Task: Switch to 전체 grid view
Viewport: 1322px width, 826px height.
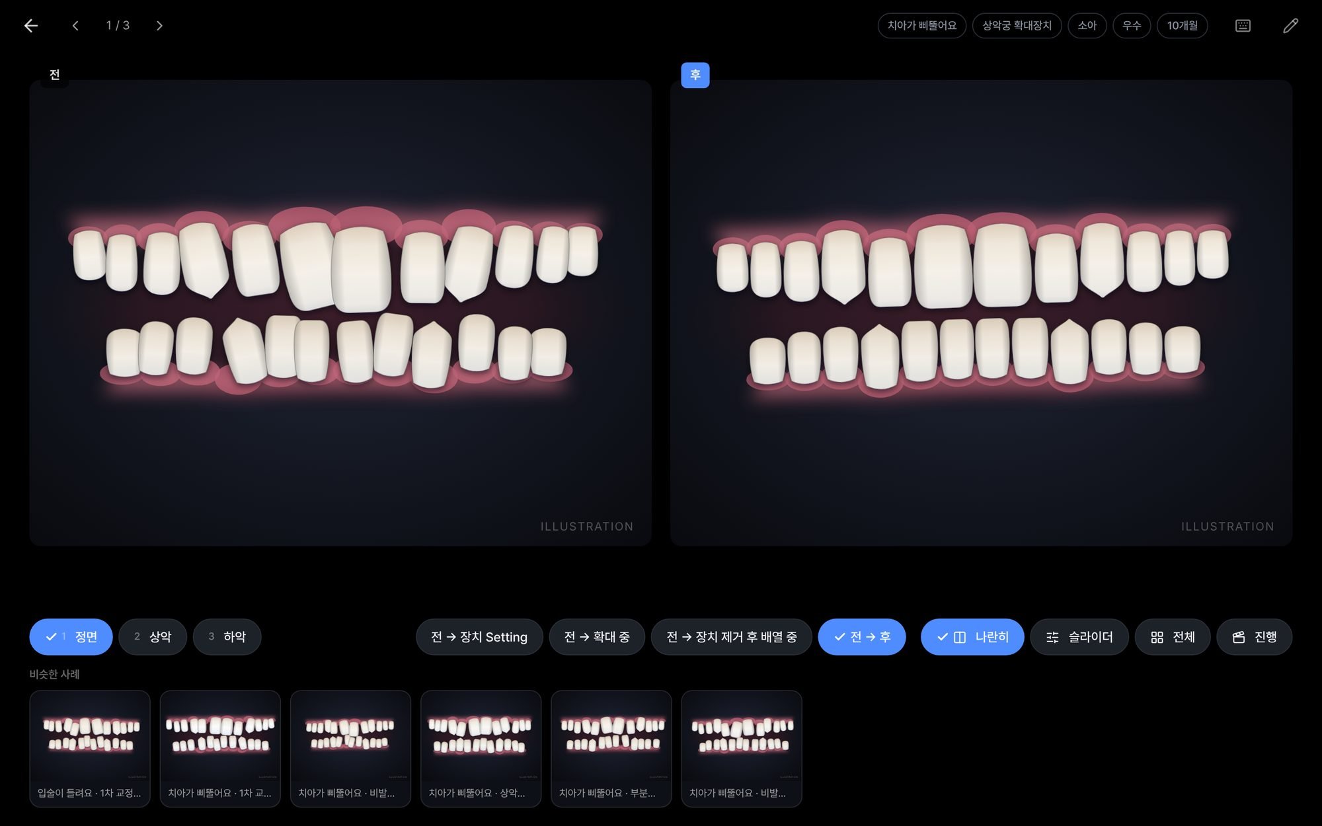Action: tap(1173, 637)
